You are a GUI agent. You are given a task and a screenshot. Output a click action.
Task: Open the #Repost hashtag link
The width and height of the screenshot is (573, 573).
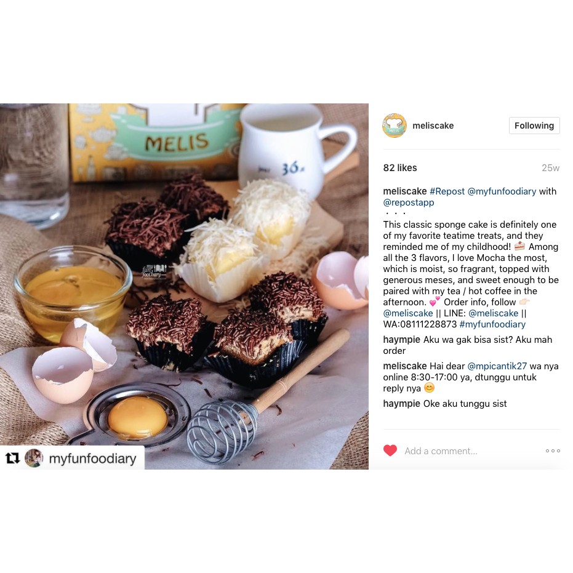(447, 191)
